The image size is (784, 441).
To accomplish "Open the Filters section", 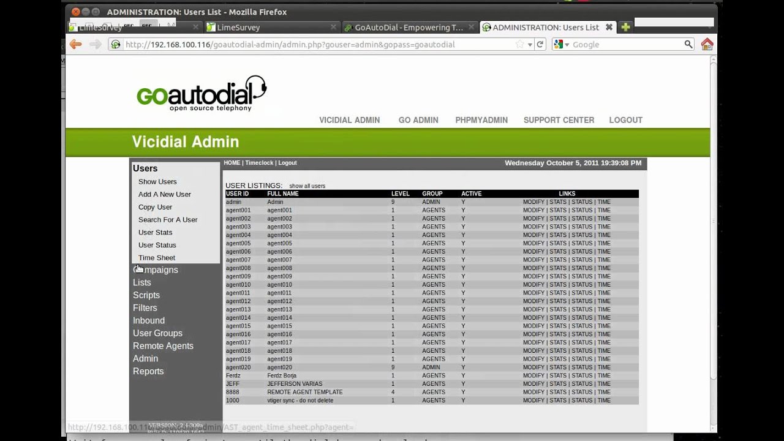I will coord(145,308).
